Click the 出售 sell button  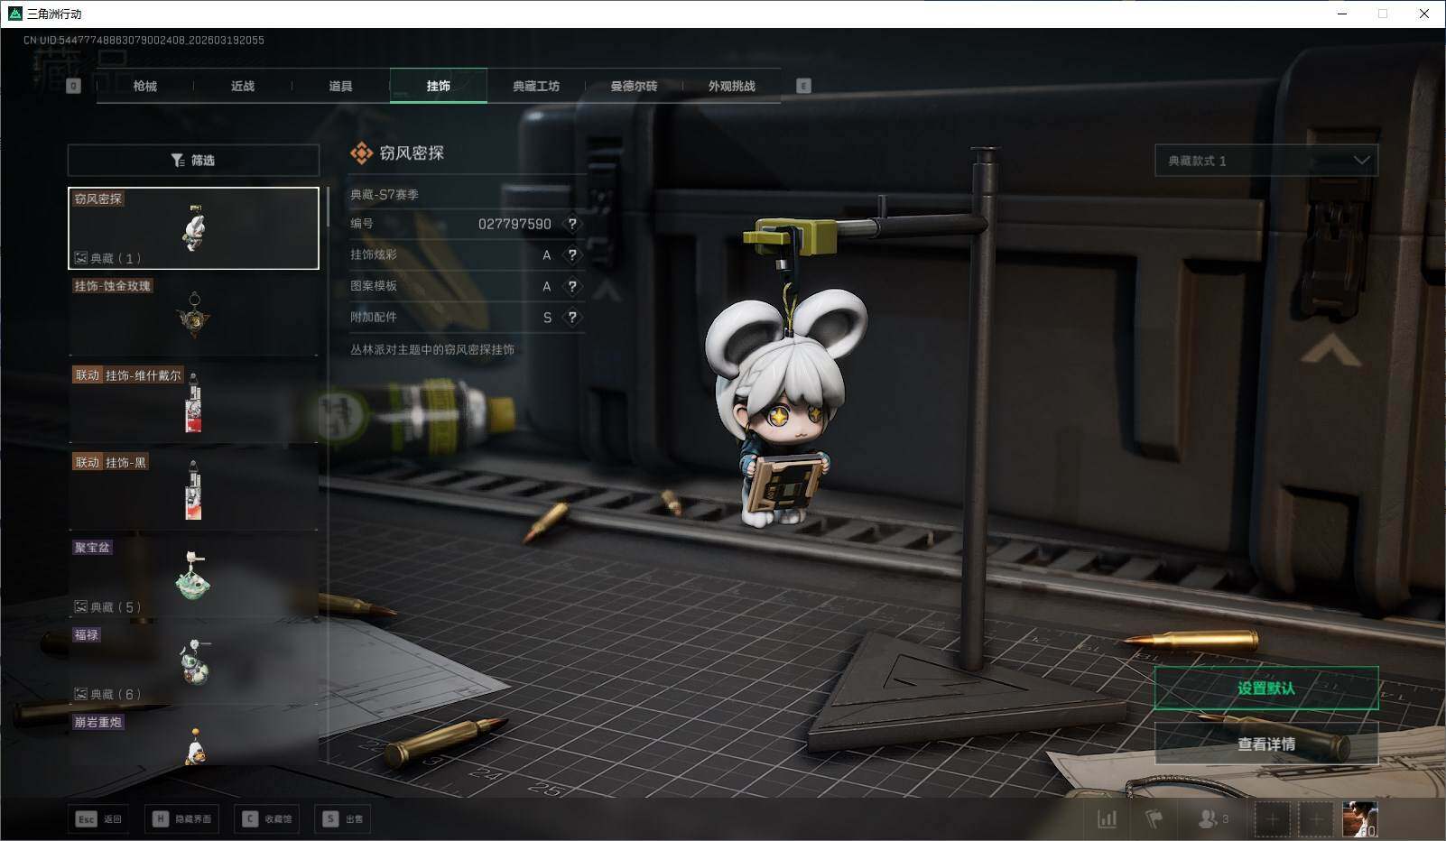pyautogui.click(x=344, y=818)
